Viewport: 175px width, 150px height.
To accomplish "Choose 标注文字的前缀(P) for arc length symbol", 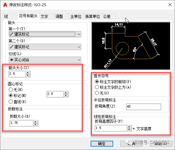I will pyautogui.click(x=113, y=82).
